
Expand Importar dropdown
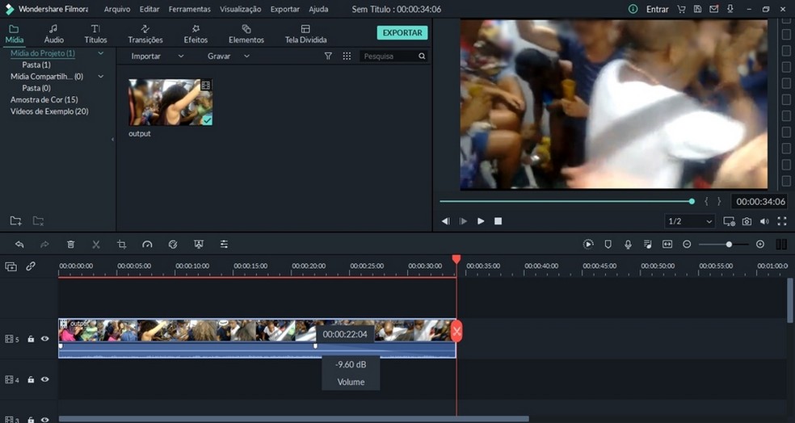click(181, 57)
